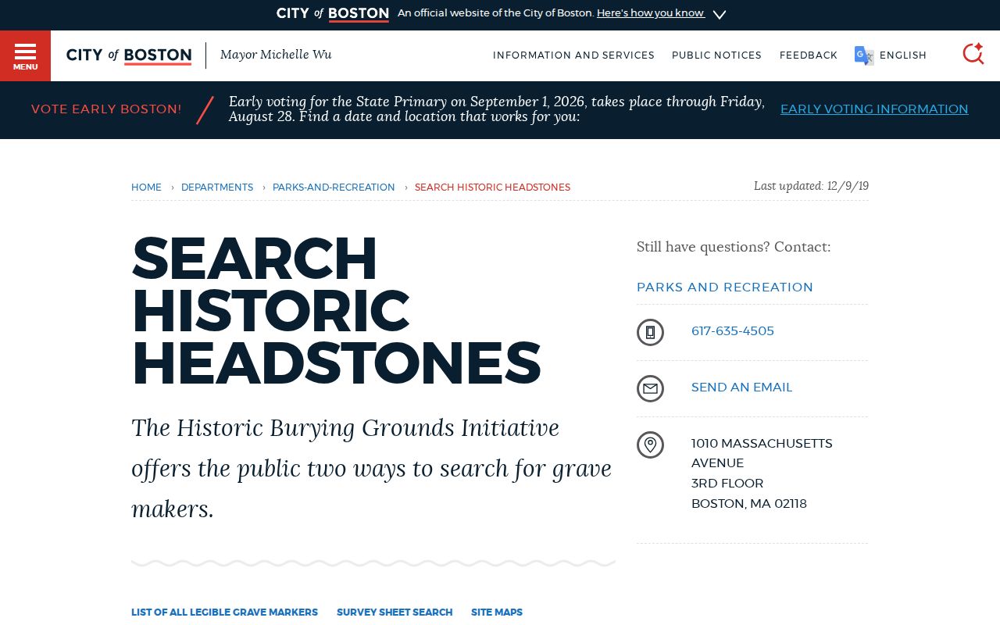1000x625 pixels.
Task: Click the phone icon beside 617-635-4505
Action: [x=650, y=332]
